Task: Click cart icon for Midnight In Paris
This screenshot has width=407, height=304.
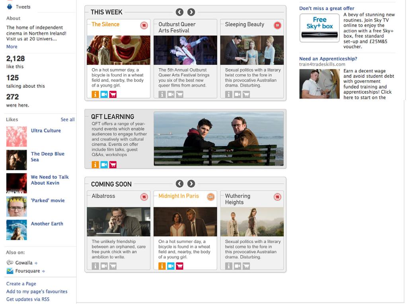Action: pos(179,266)
